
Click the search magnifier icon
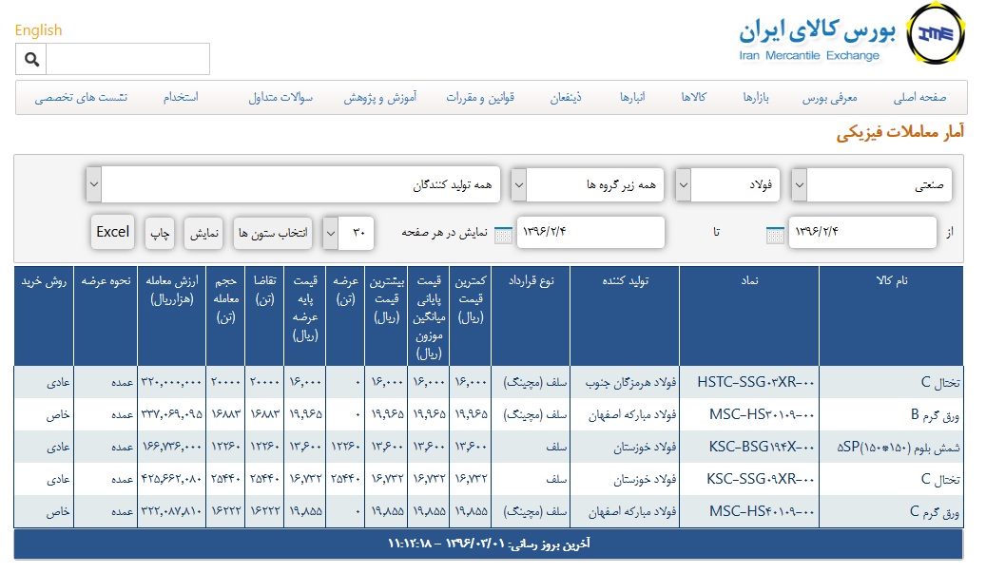[31, 60]
